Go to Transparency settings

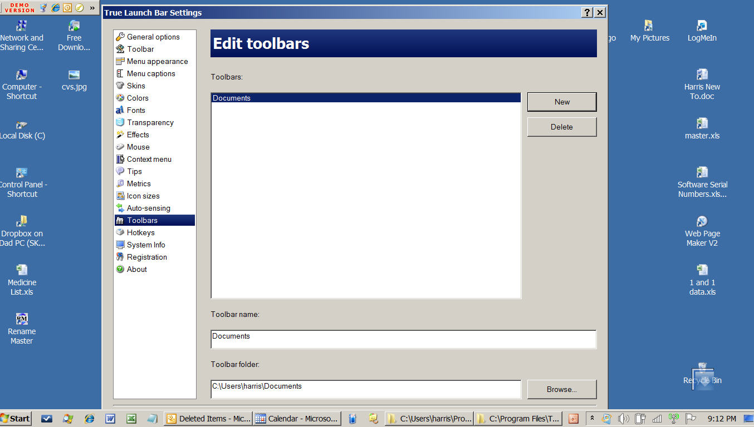click(150, 122)
